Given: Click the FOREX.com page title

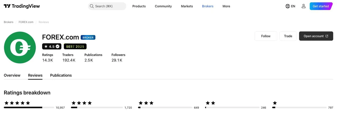Looking at the screenshot, I should (60, 37).
